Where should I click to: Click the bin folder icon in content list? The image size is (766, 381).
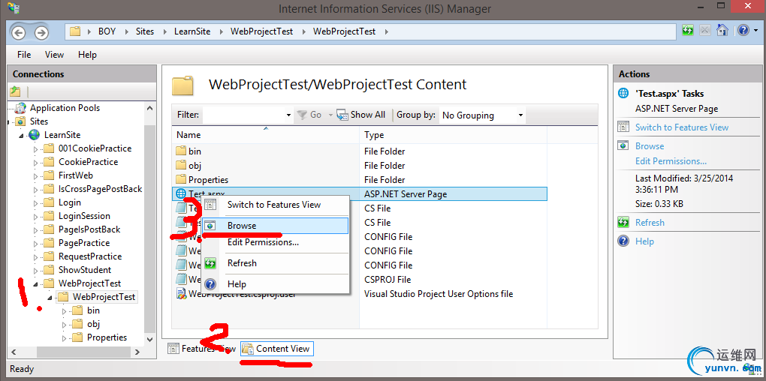point(181,151)
